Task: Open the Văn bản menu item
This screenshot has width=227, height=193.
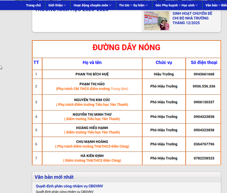Action: click(216, 5)
